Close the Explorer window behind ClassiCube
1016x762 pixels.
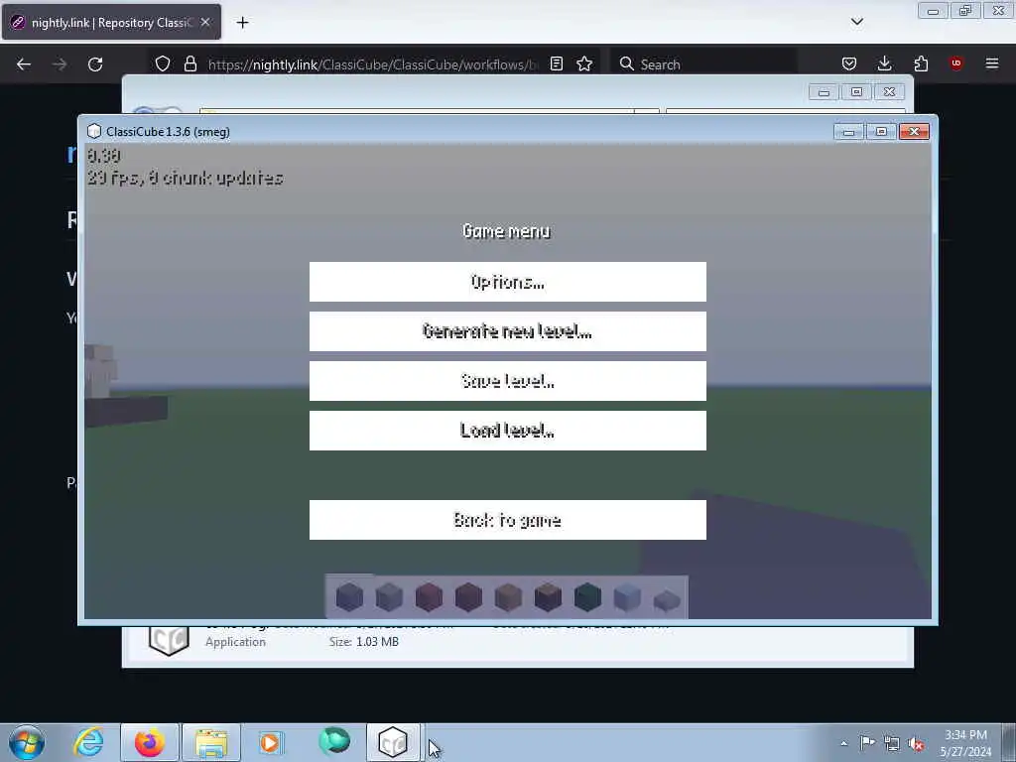[x=889, y=92]
